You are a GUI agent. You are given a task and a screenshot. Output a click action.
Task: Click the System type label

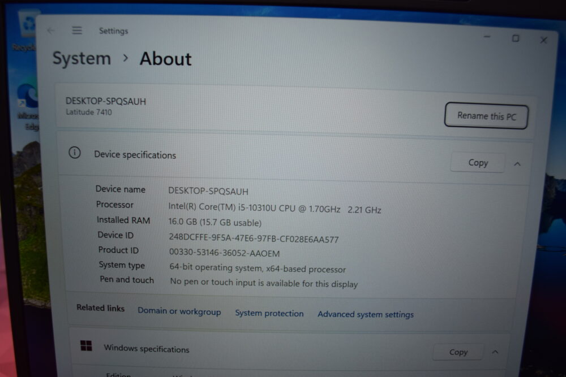click(x=122, y=265)
